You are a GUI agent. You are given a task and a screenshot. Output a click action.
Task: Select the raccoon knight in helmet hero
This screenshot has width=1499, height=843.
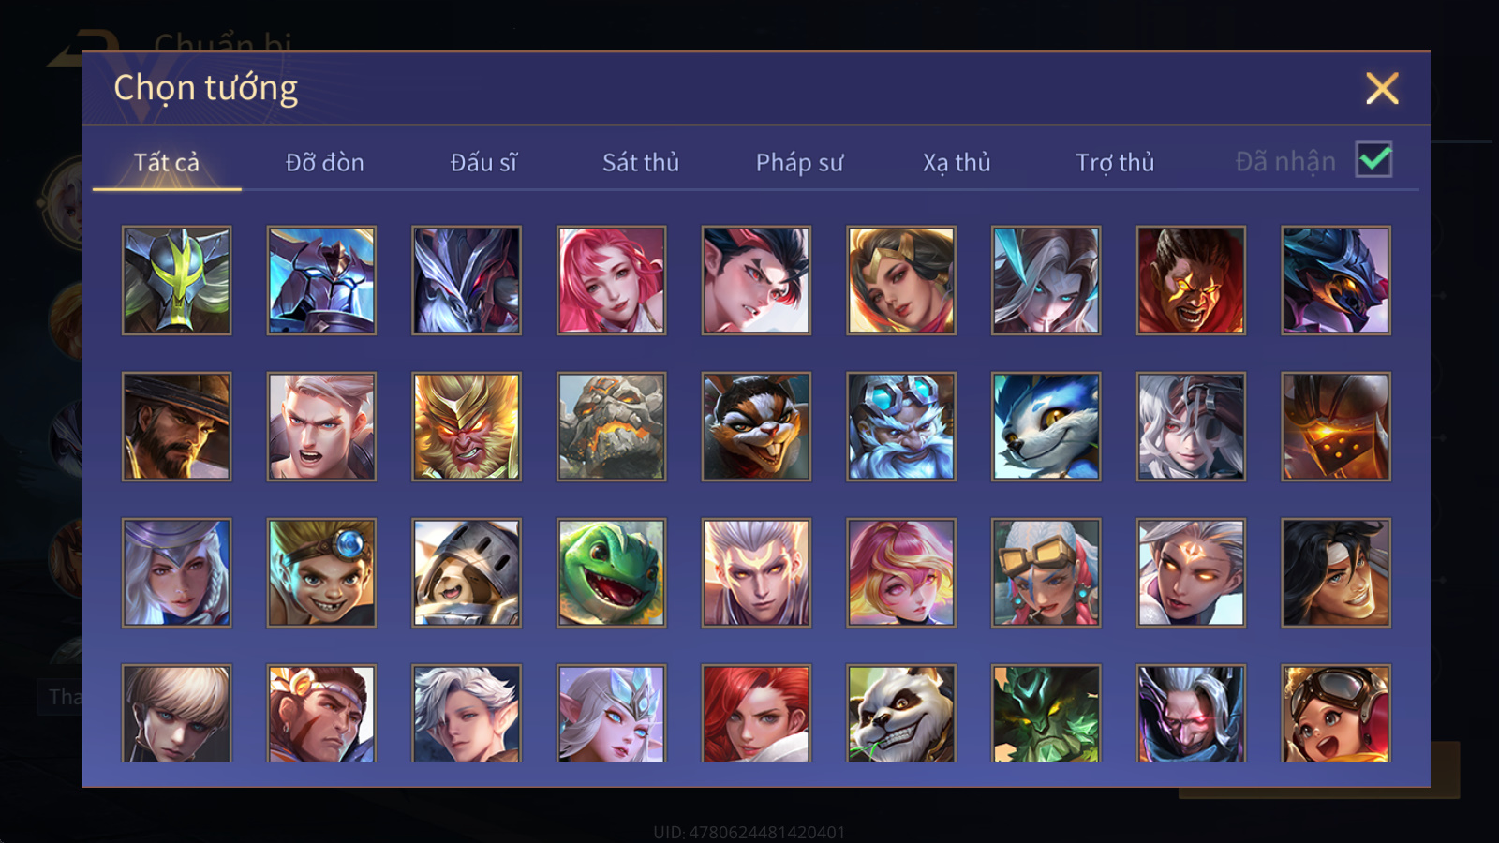(x=467, y=572)
